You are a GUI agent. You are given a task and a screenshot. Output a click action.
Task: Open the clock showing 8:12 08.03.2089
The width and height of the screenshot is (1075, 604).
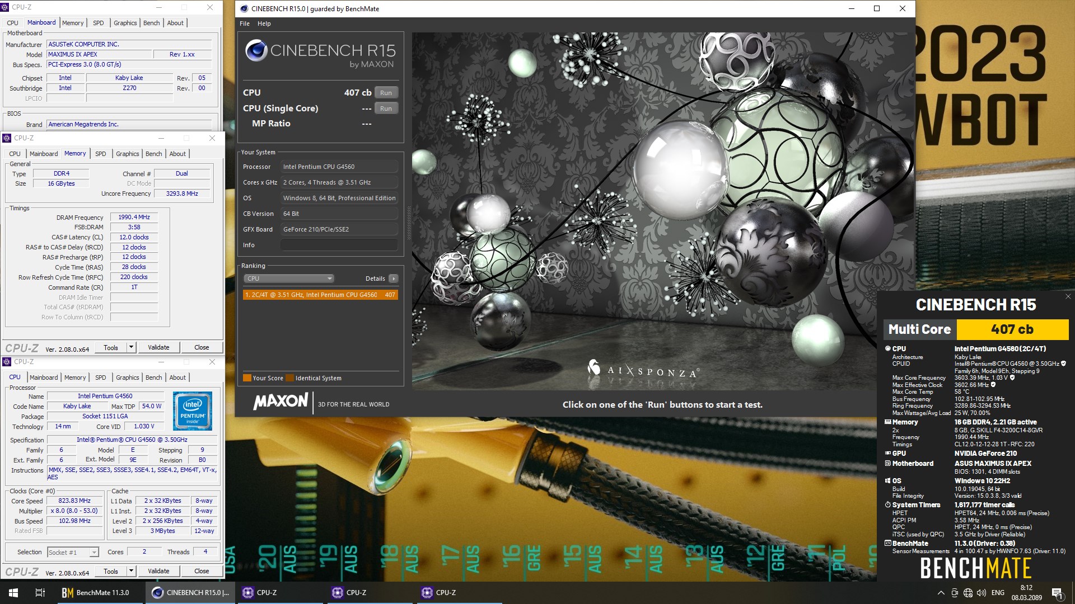[x=1026, y=593]
